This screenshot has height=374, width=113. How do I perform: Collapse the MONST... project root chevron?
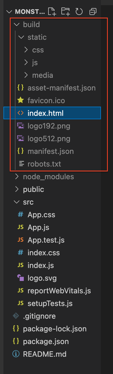click(x=9, y=12)
